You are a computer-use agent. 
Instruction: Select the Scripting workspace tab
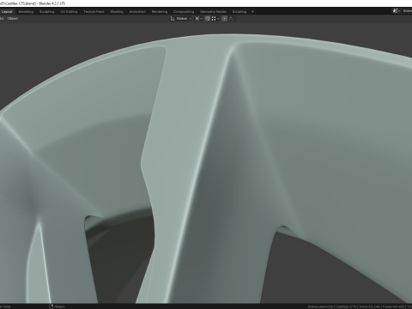point(239,12)
